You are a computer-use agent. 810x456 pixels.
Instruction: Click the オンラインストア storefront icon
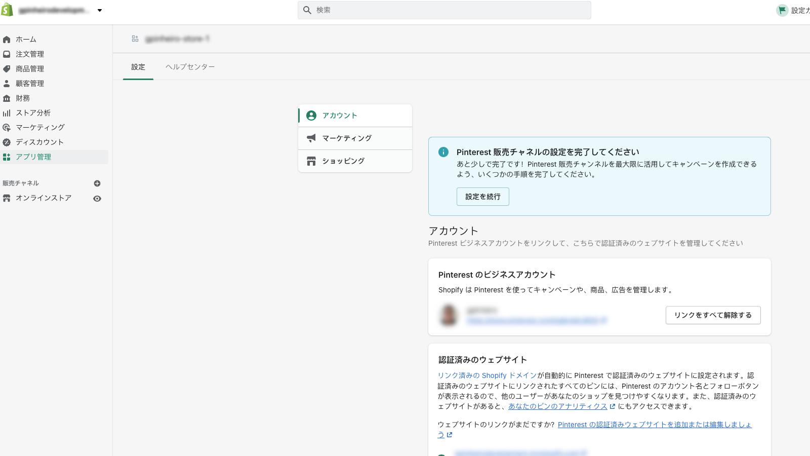tap(7, 198)
